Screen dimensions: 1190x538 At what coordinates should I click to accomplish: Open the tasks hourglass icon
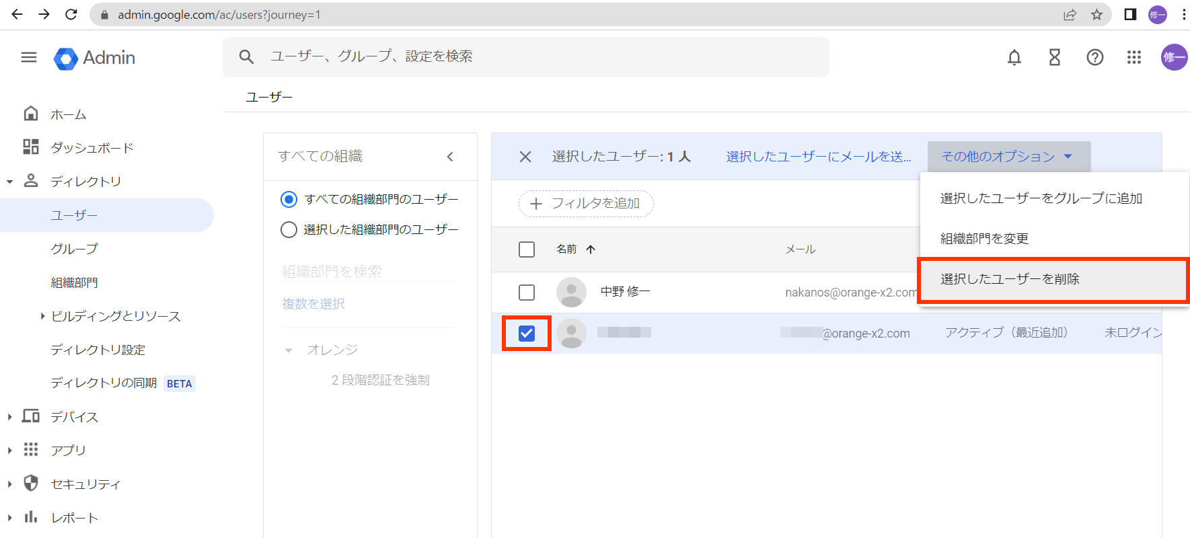(x=1054, y=58)
